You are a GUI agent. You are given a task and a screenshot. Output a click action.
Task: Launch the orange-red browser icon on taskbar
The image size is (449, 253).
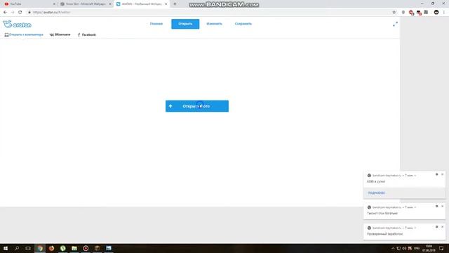point(51,248)
